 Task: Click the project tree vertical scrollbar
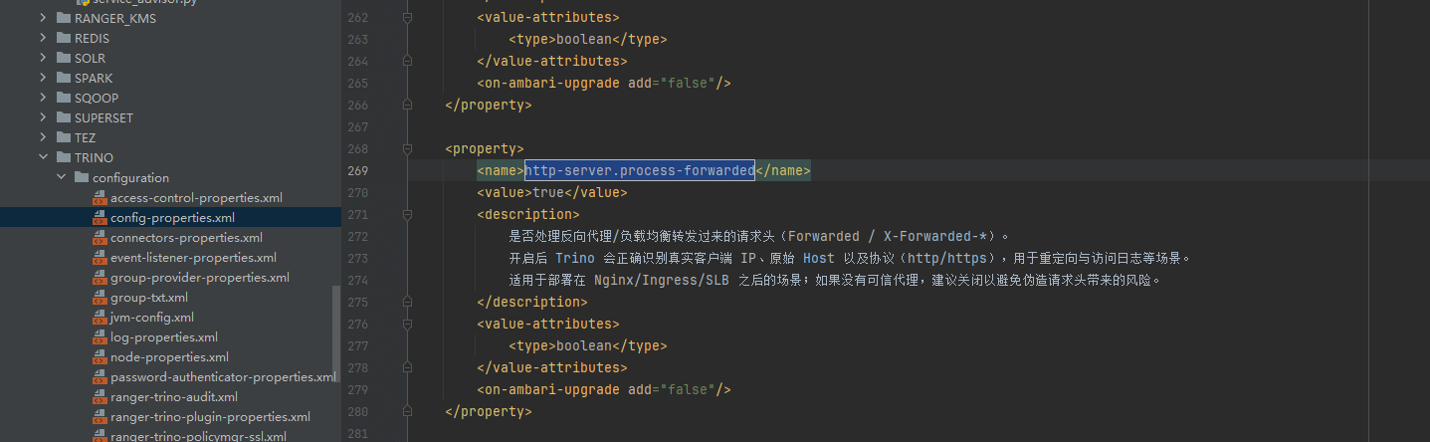pos(336,329)
